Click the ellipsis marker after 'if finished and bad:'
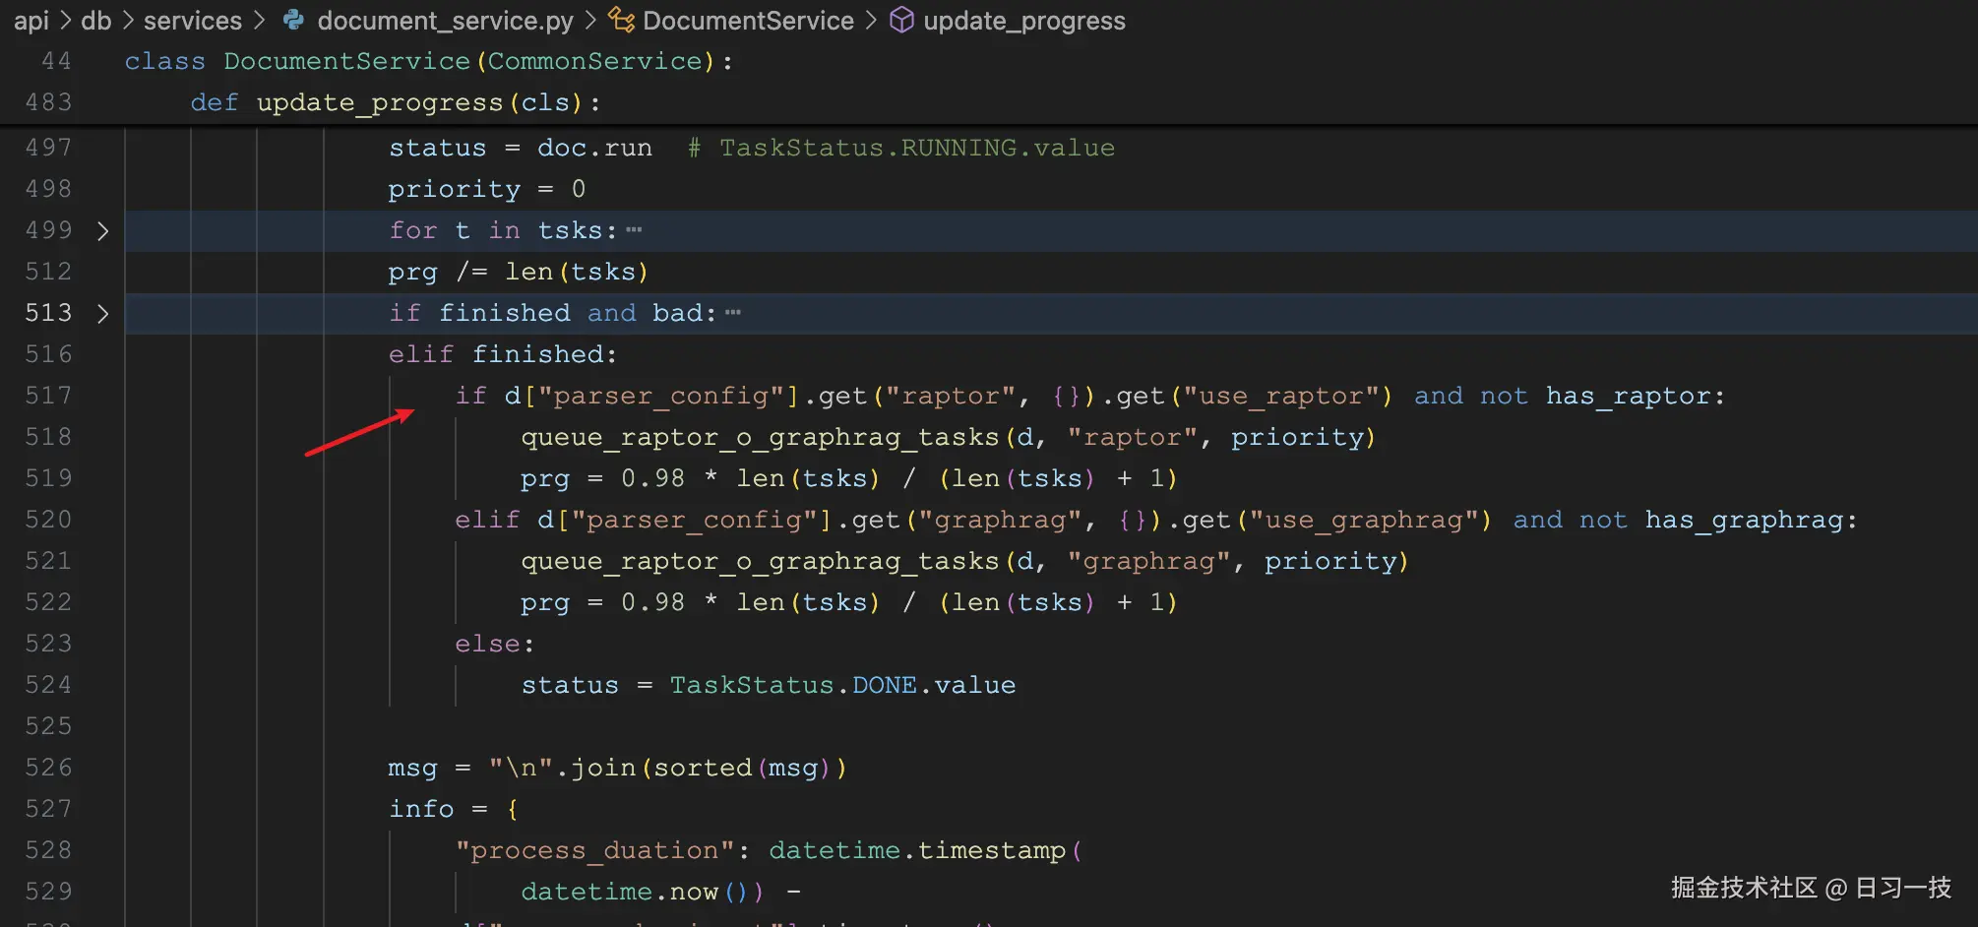1978x927 pixels. pos(732,311)
